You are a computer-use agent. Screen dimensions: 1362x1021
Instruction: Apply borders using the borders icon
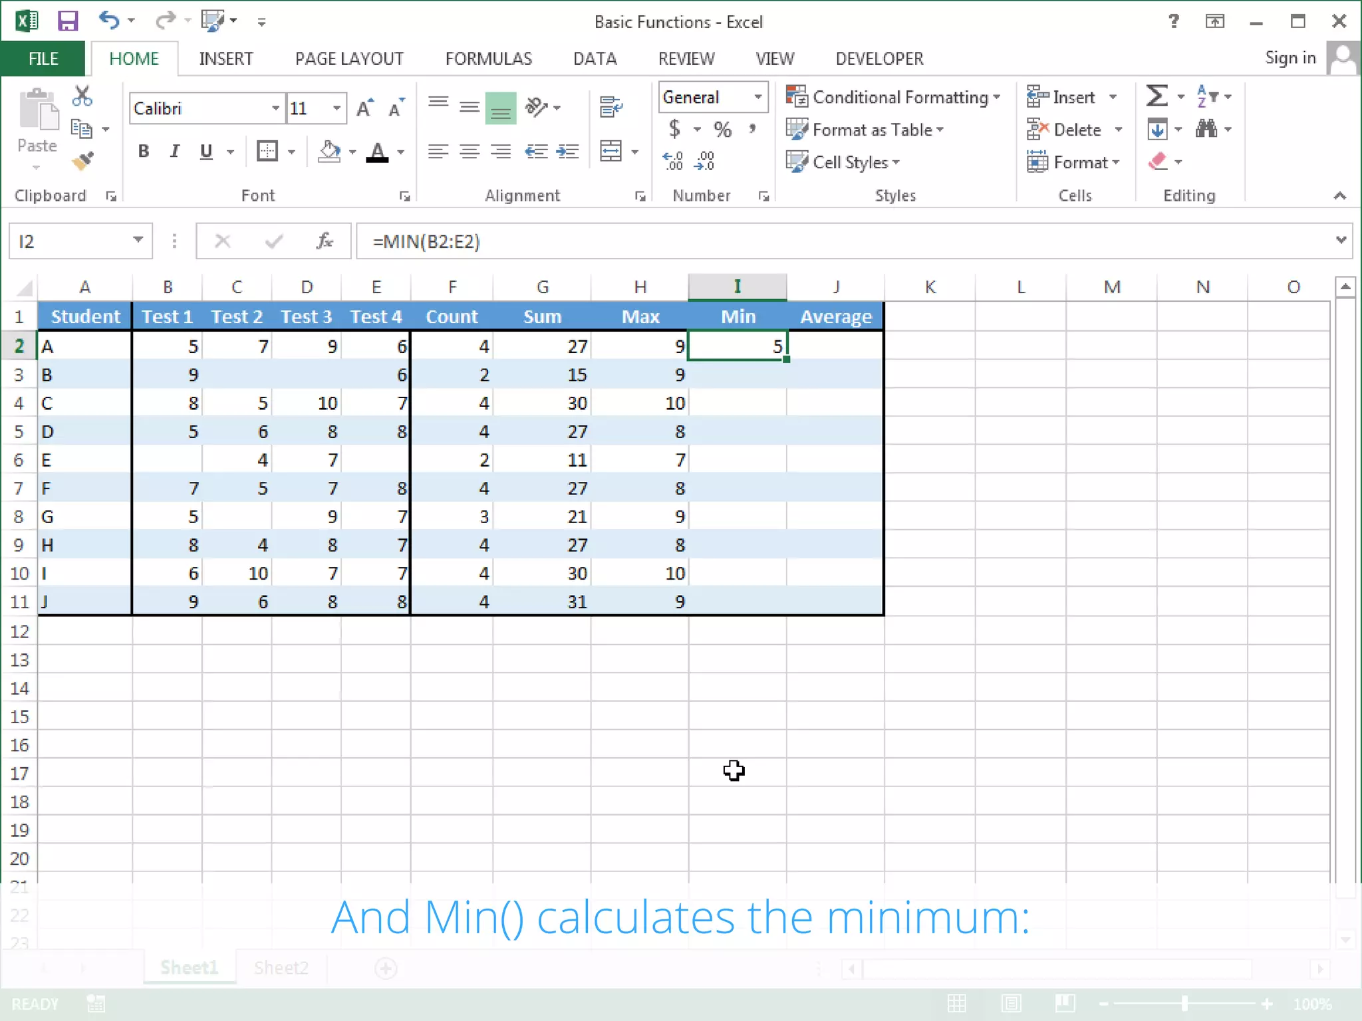[267, 152]
